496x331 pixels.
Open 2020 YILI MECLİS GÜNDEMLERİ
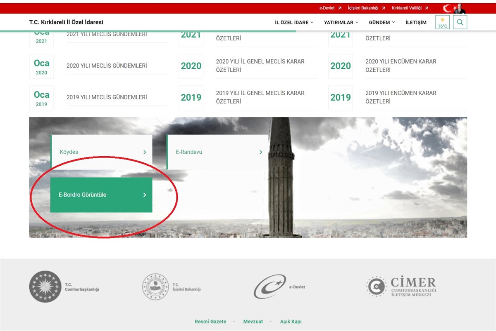coord(107,66)
